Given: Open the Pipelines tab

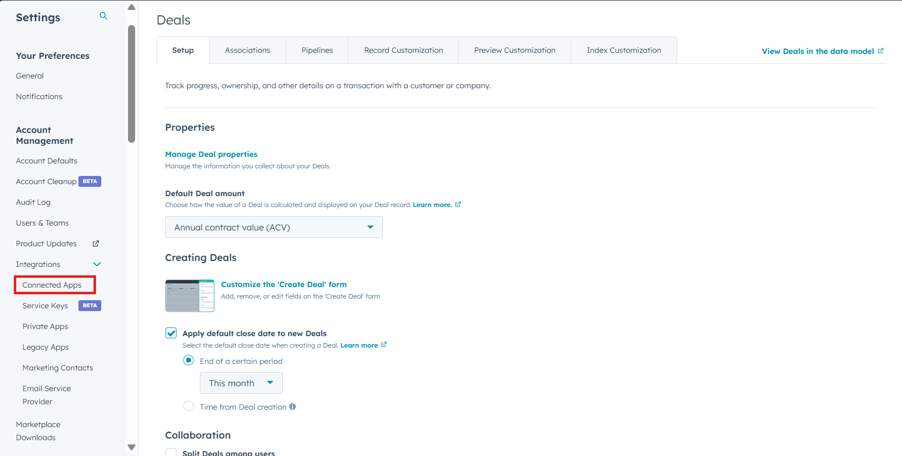Looking at the screenshot, I should click(x=317, y=50).
